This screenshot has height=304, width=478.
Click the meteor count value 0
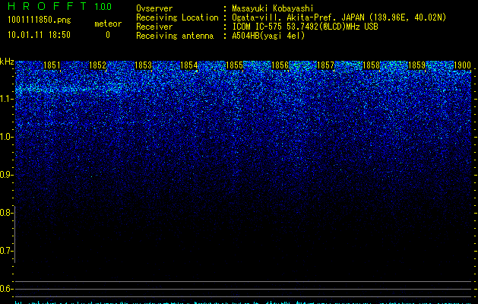[x=108, y=35]
